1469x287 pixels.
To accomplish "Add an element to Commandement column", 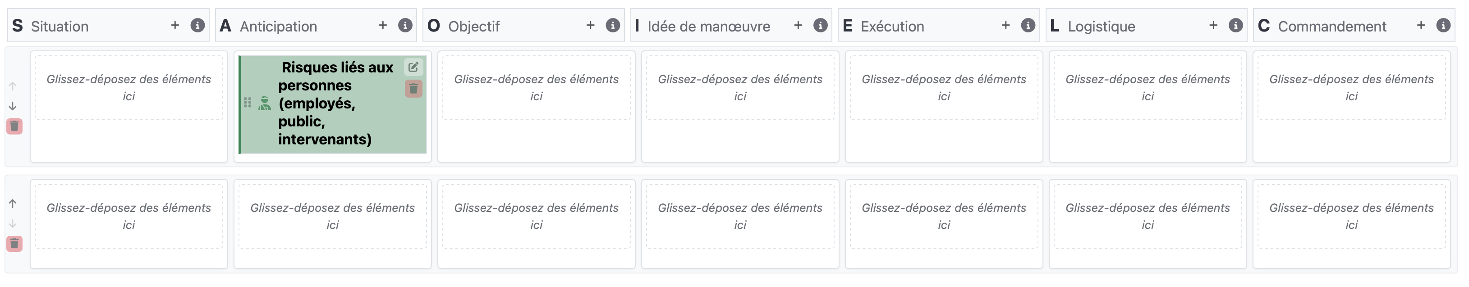I will click(1420, 26).
